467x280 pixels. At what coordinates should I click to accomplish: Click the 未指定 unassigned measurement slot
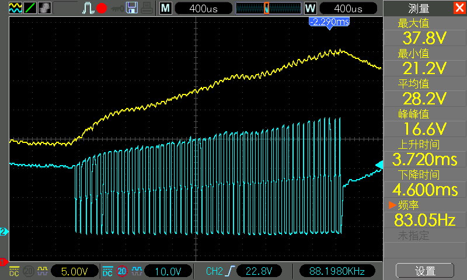click(425, 244)
